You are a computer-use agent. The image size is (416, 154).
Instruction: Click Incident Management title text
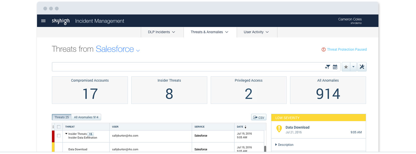(x=100, y=21)
